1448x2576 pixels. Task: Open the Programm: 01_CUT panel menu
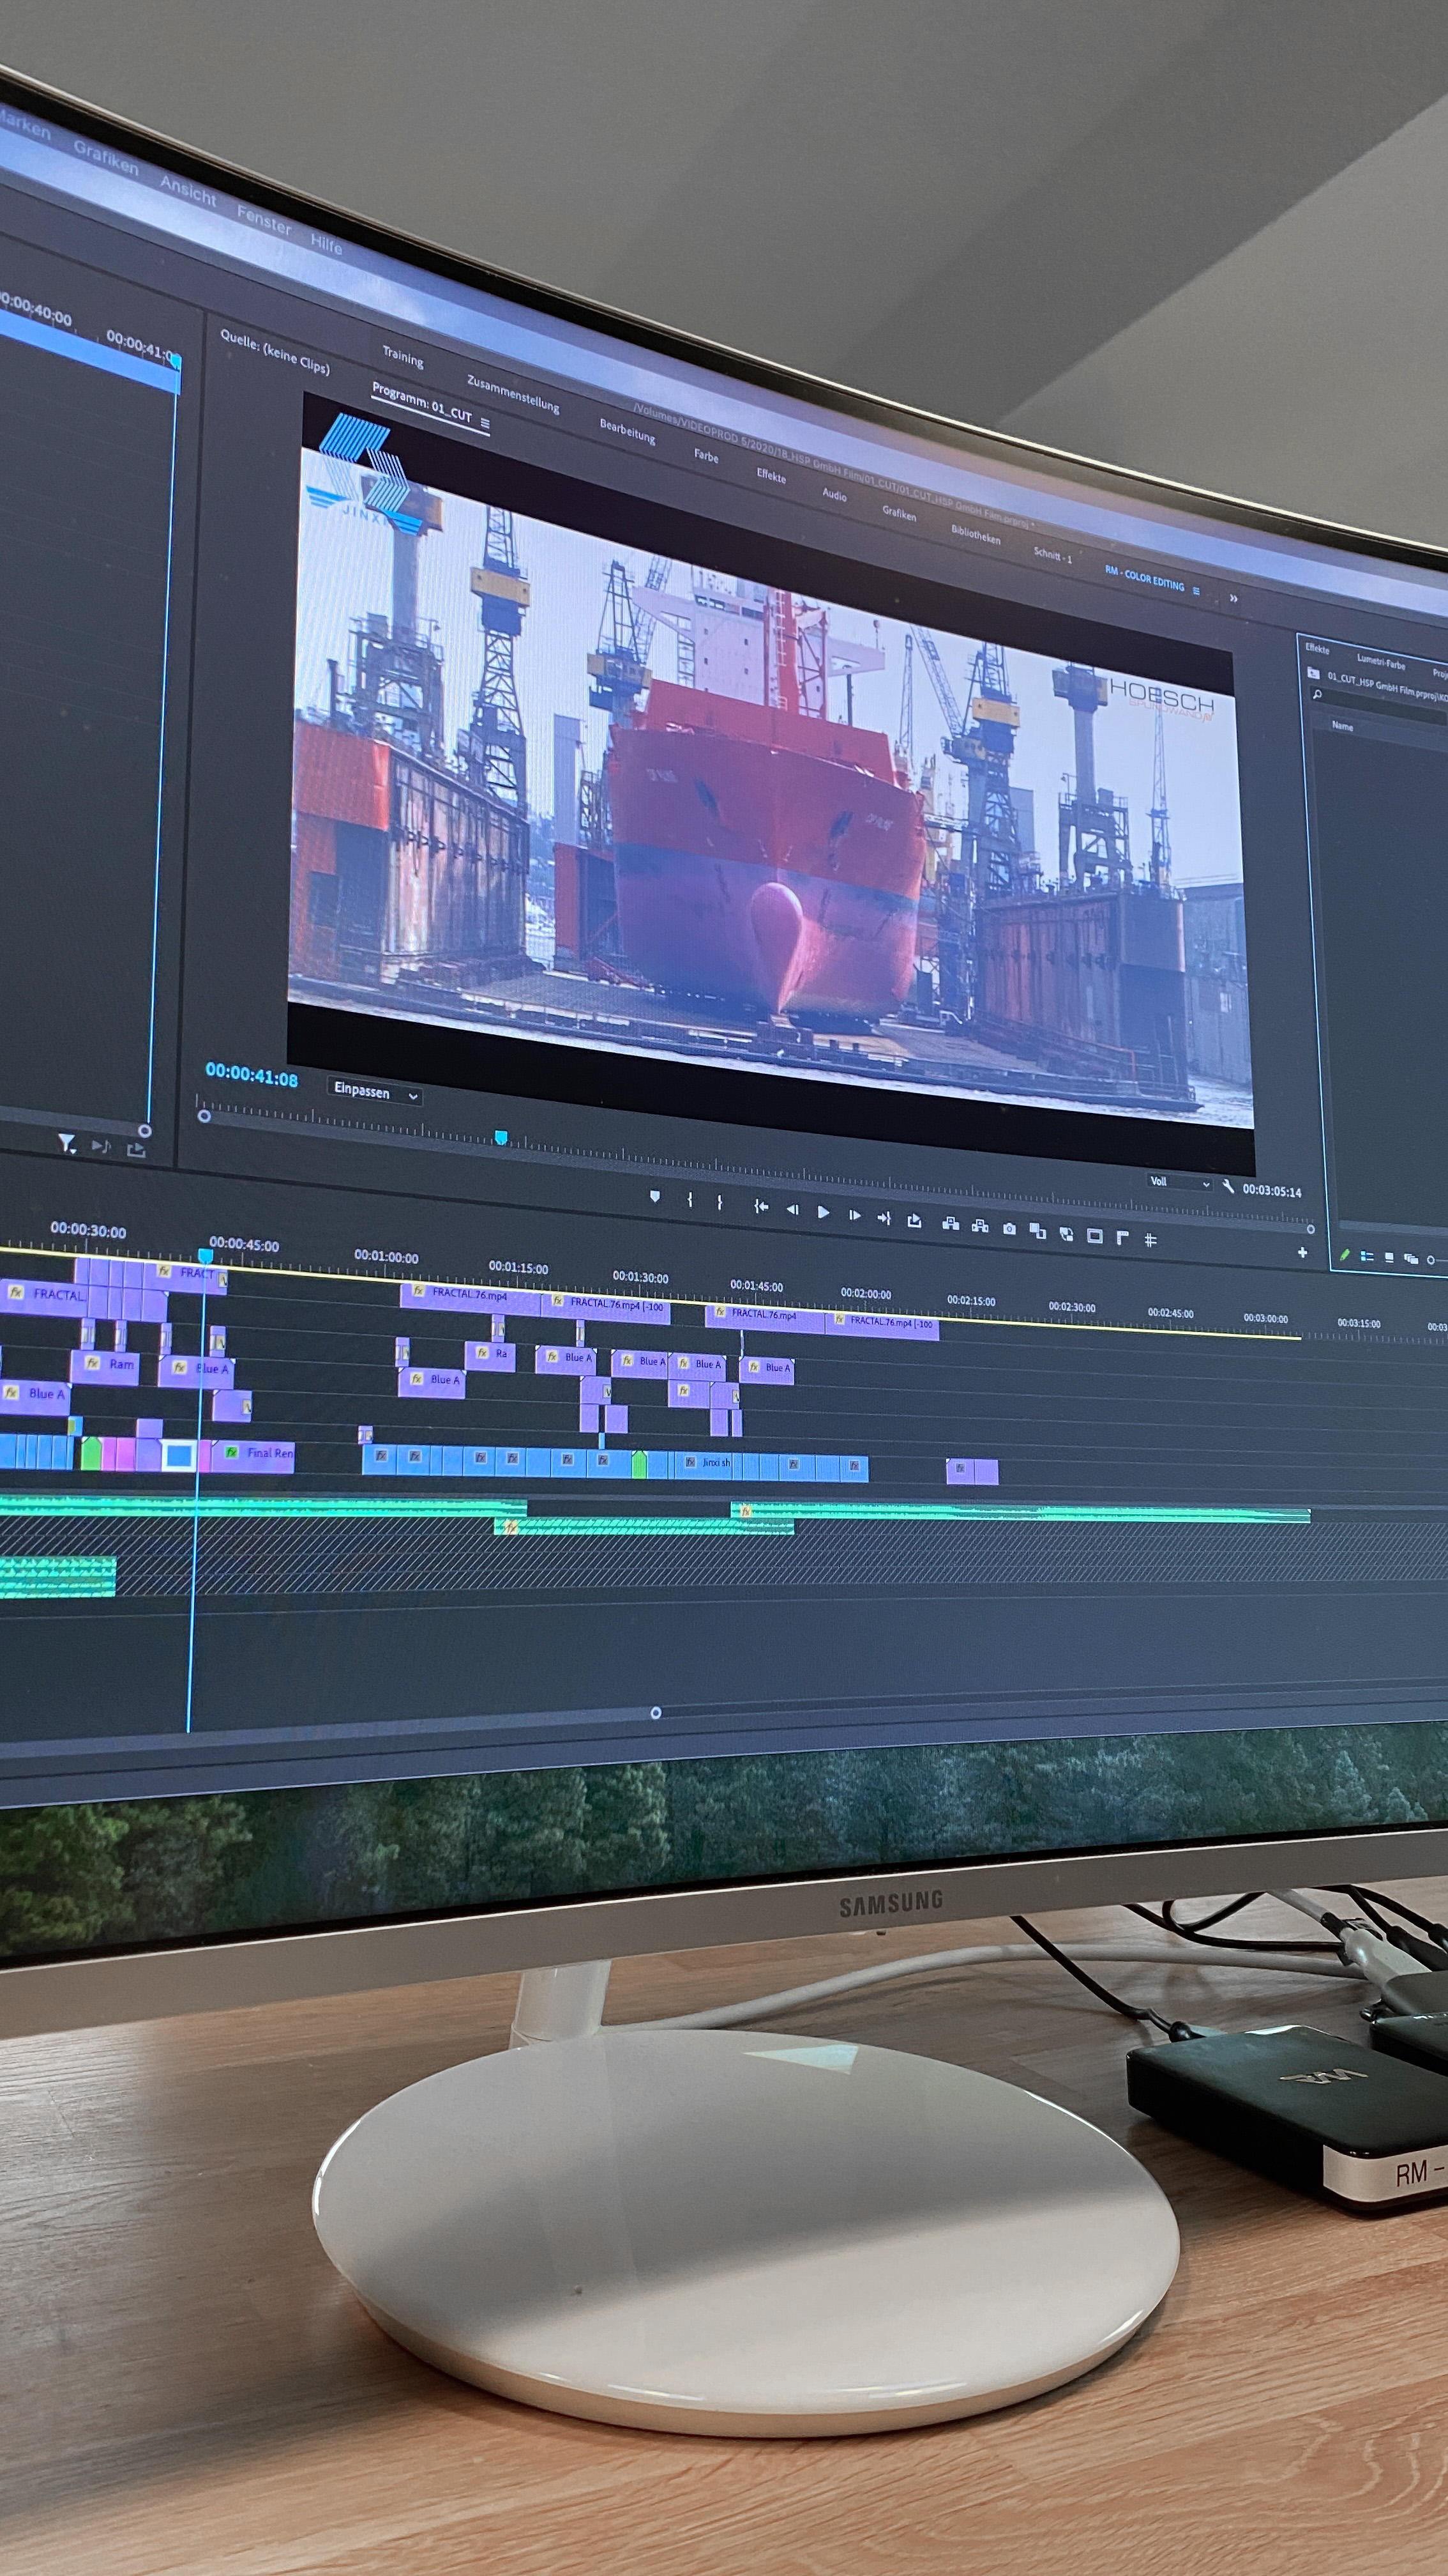pos(486,424)
